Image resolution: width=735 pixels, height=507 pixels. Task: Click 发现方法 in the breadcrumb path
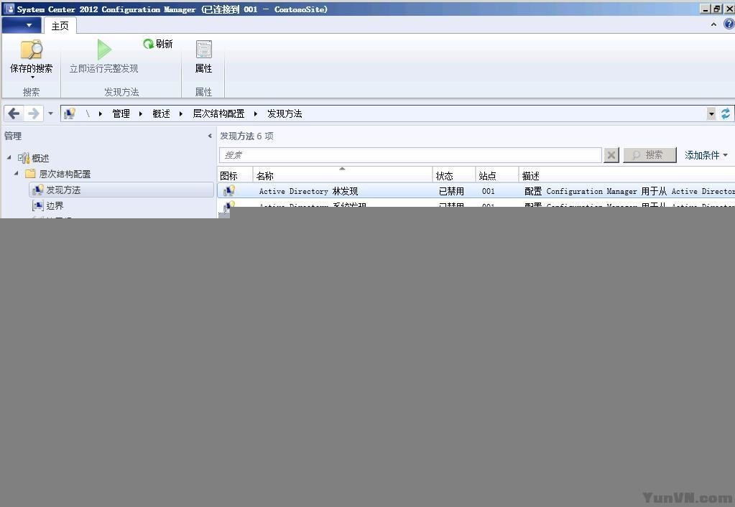click(285, 113)
